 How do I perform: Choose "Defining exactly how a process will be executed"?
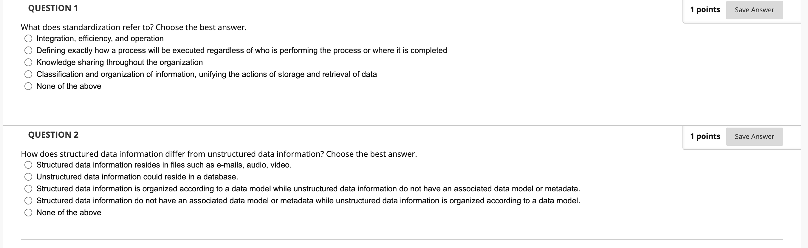click(x=28, y=50)
